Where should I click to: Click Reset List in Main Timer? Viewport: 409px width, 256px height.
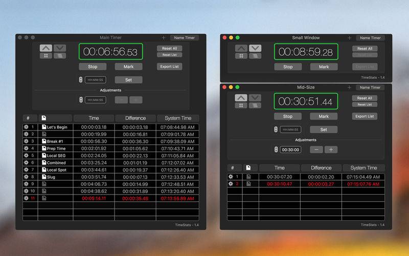pos(170,55)
